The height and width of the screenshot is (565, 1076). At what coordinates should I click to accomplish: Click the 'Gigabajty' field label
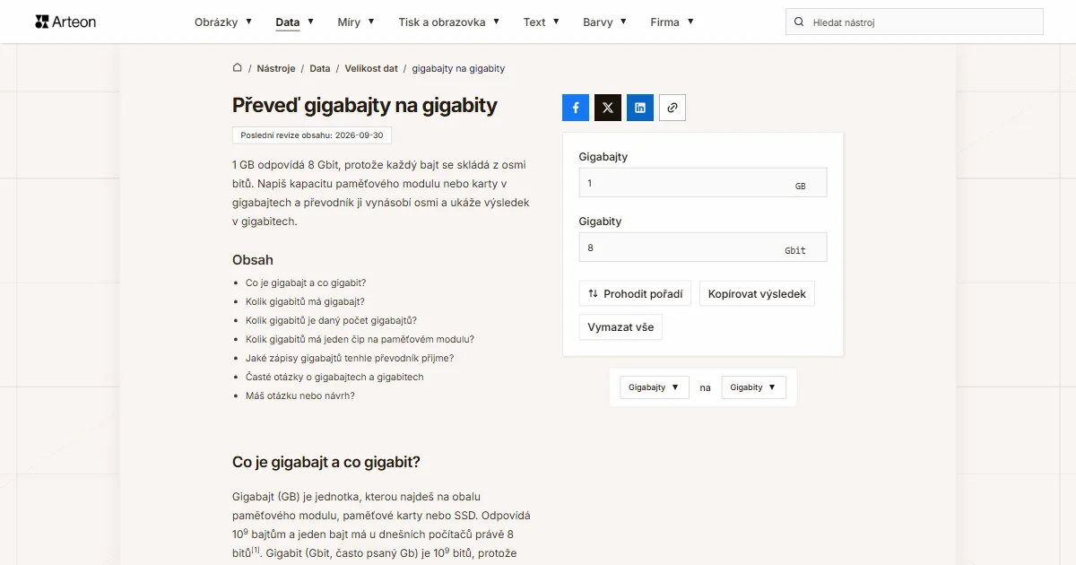(x=603, y=157)
